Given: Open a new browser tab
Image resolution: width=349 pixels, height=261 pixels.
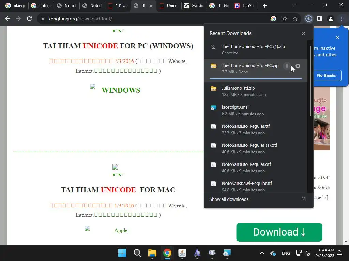Looking at the screenshot, I should point(264,6).
